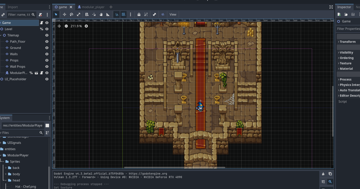
Task: Open the Import dock tab
Action: 13,7
